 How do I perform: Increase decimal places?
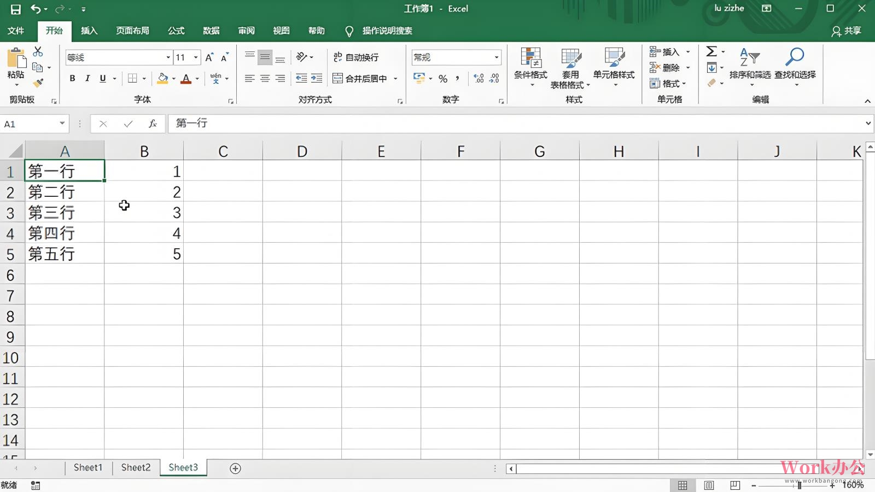(479, 79)
